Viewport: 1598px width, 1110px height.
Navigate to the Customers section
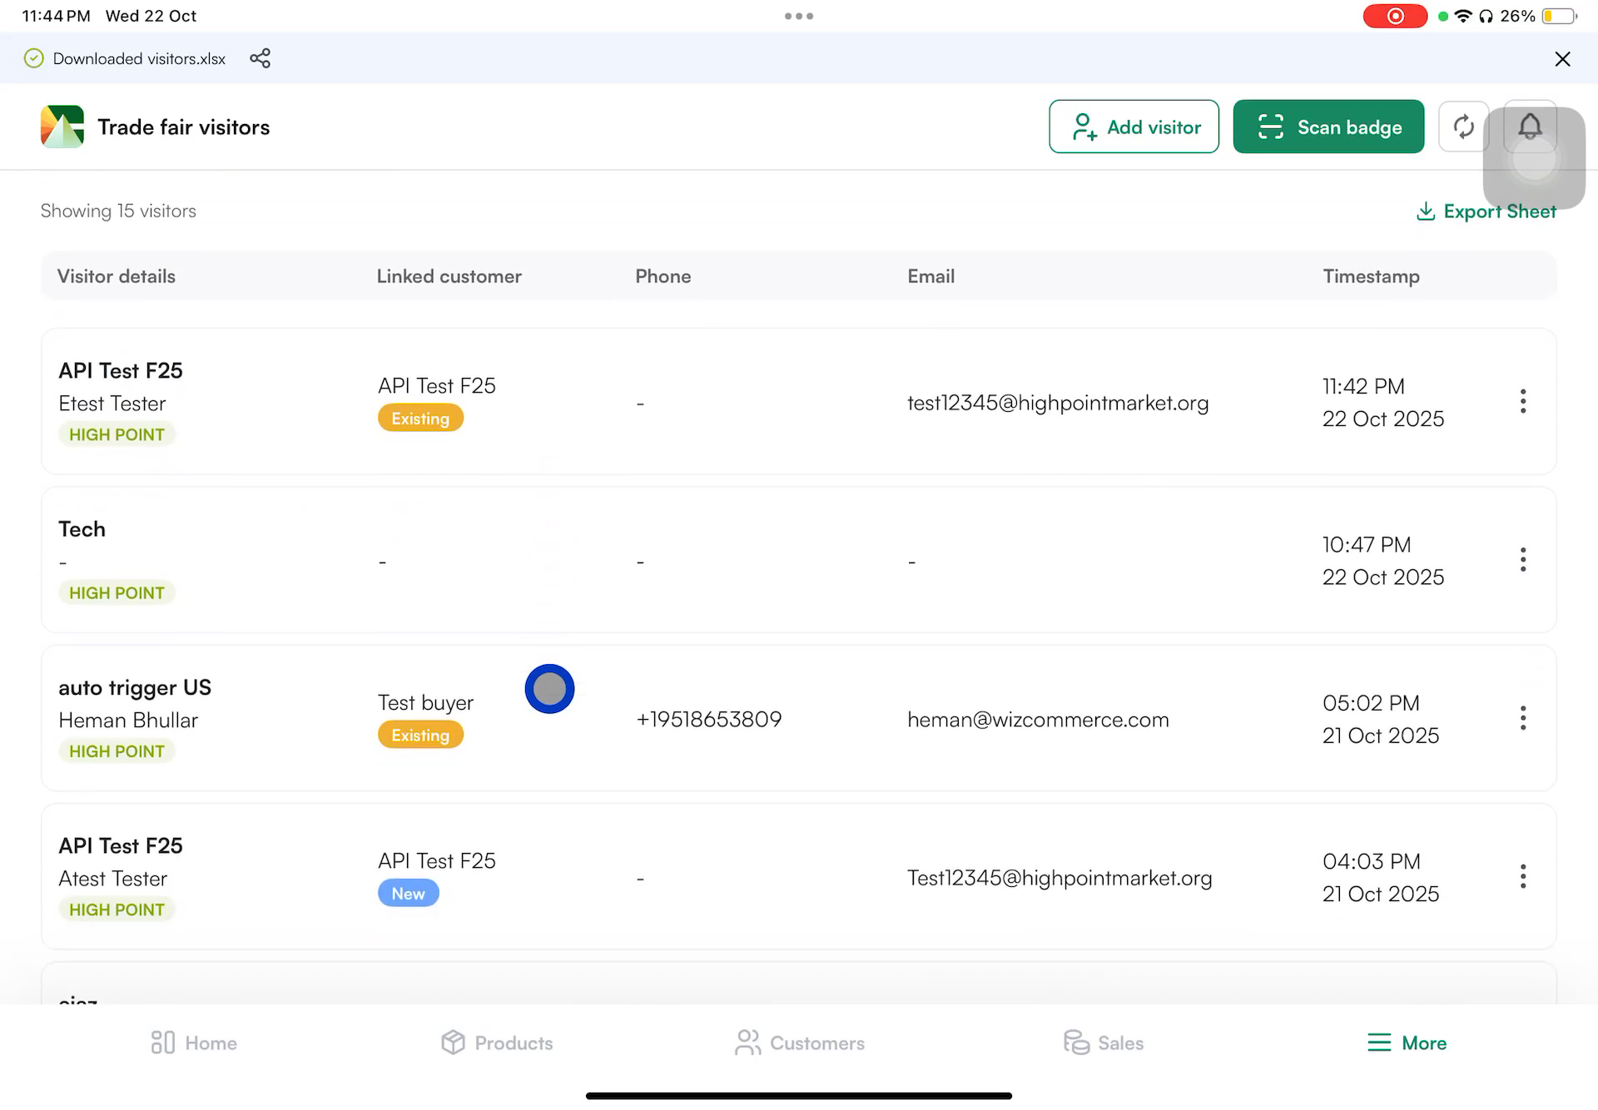[798, 1042]
